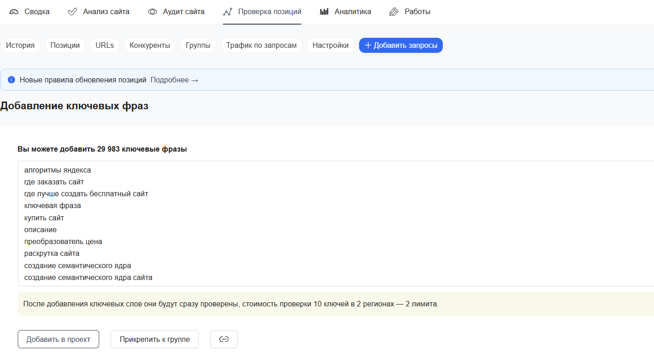Follow the Подробнее link

pos(174,80)
